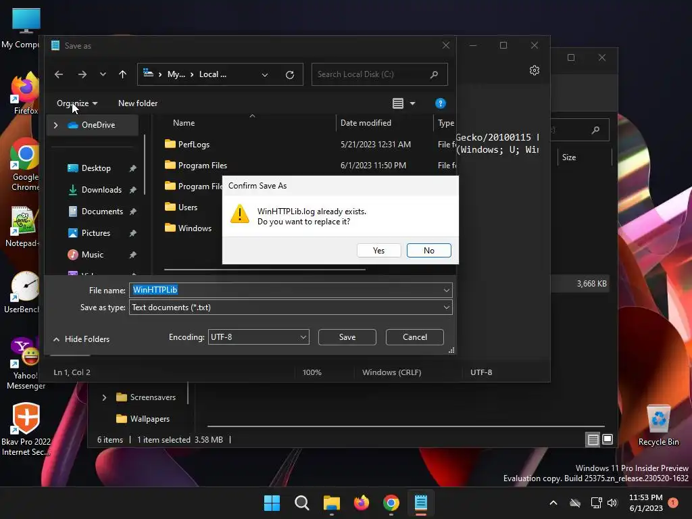
Task: Select Music in the sidebar
Action: 92,255
